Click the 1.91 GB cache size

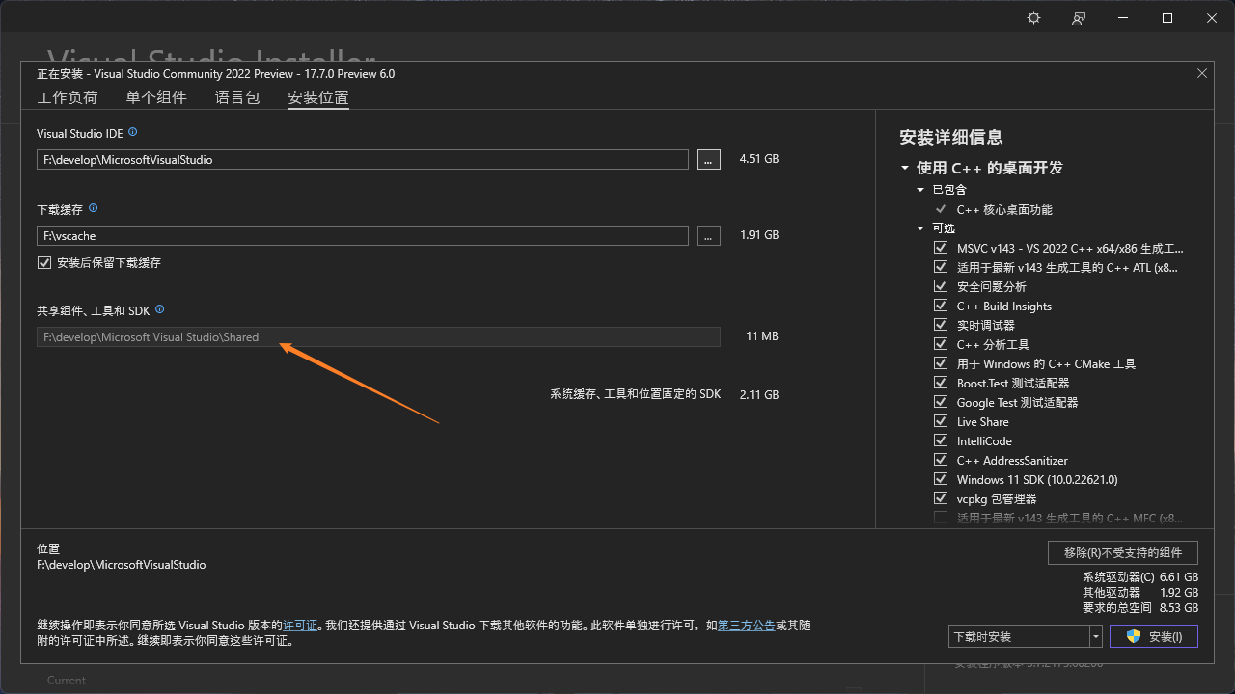pos(759,235)
